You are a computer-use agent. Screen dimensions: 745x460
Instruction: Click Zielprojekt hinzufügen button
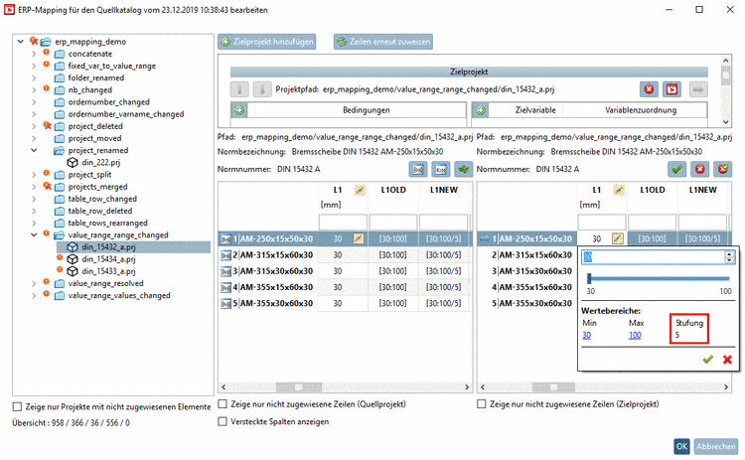click(x=267, y=42)
